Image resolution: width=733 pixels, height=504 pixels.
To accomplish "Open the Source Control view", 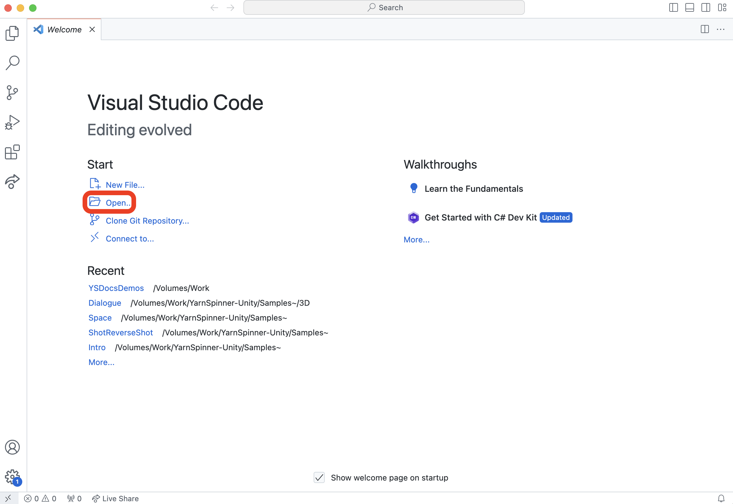I will [12, 93].
